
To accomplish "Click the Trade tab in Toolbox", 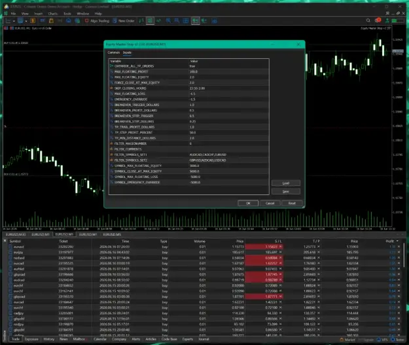I will [x=16, y=339].
